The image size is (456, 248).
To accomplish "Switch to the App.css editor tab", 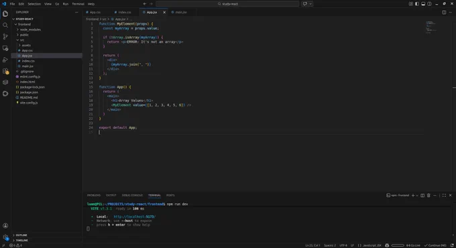I will (95, 12).
